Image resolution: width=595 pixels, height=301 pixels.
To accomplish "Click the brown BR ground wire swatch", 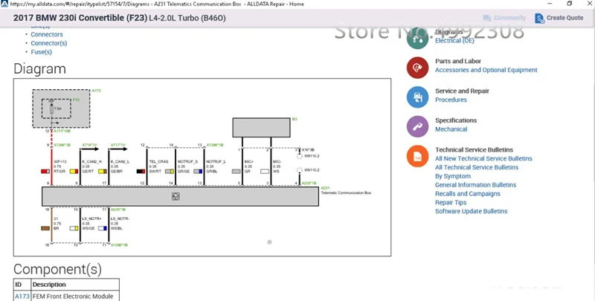I will 45,228.
